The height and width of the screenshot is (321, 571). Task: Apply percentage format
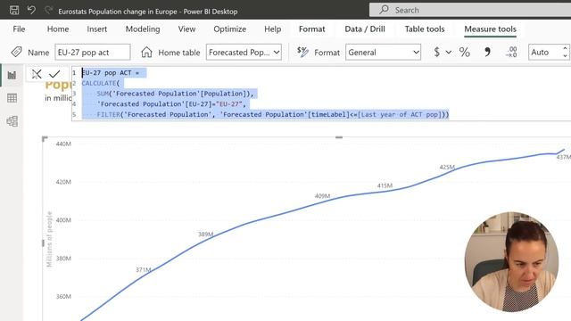coord(464,52)
